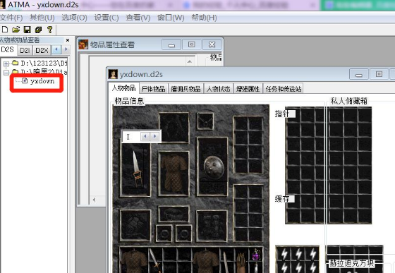Screen dimensions: 395x273
Task: Click the Open folder toolbar icon
Action: (x=16, y=30)
